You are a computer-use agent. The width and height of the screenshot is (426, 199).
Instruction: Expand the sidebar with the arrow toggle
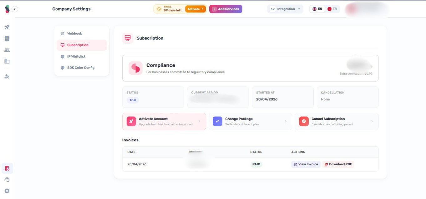point(15,9)
